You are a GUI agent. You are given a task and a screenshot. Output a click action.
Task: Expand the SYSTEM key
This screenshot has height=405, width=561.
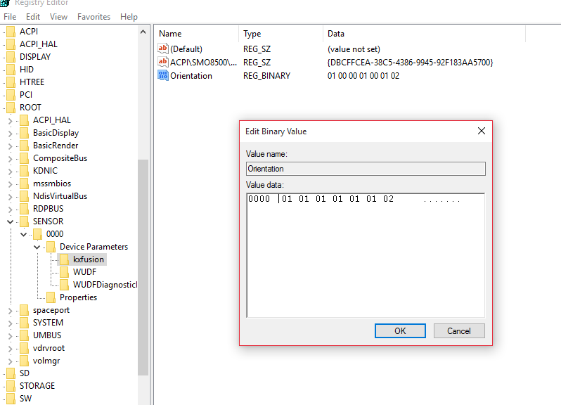click(x=10, y=323)
